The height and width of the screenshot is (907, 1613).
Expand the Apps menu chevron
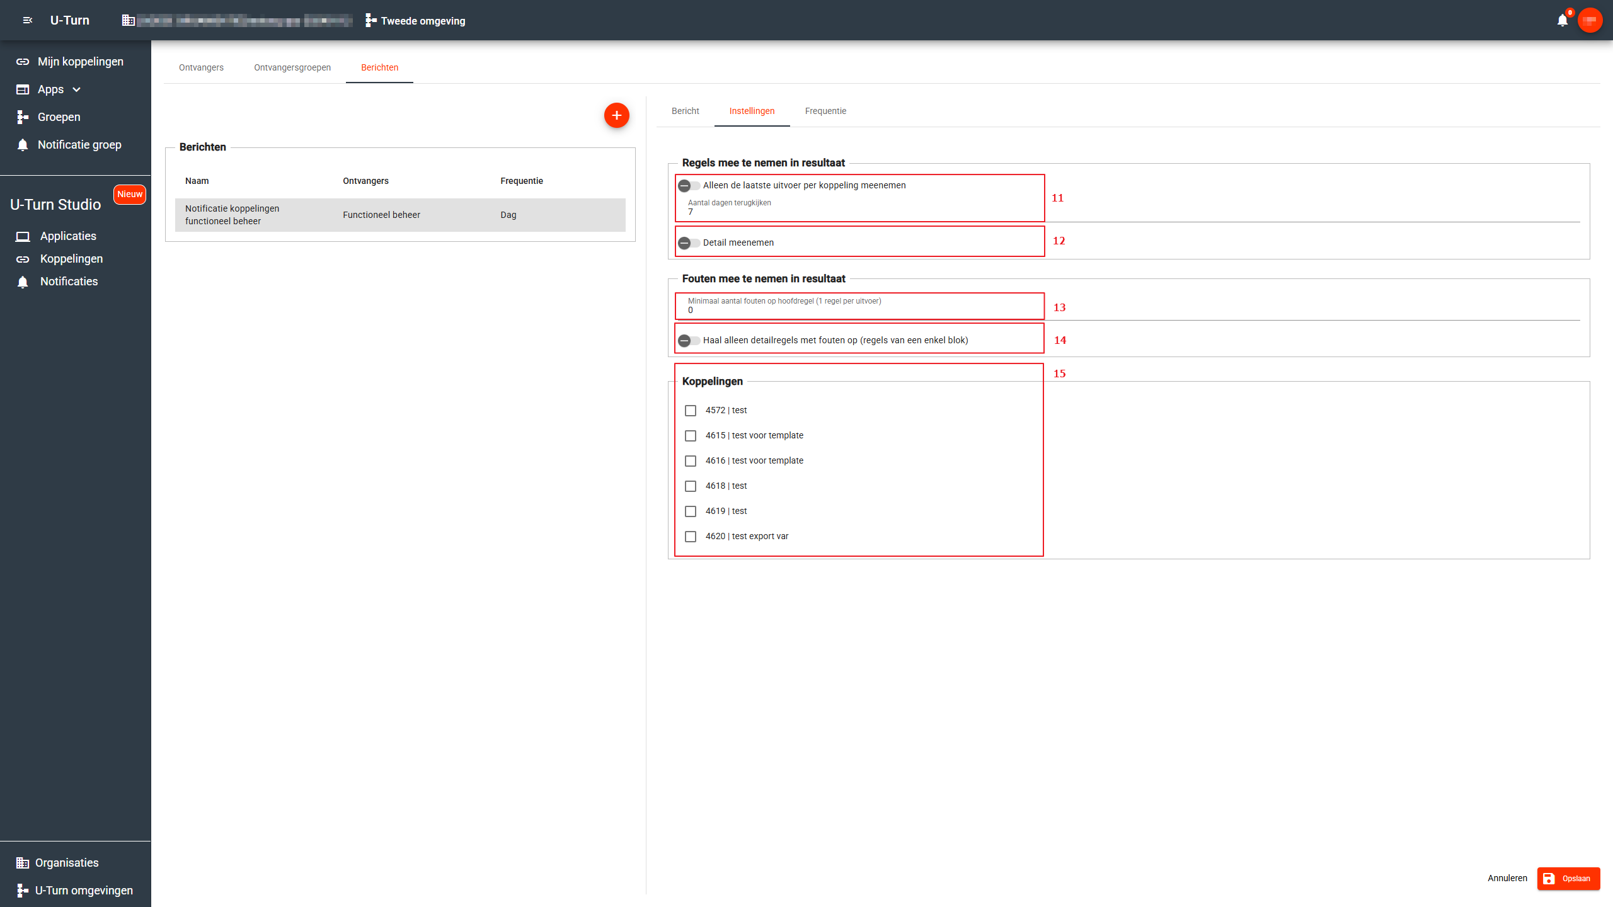pyautogui.click(x=77, y=89)
